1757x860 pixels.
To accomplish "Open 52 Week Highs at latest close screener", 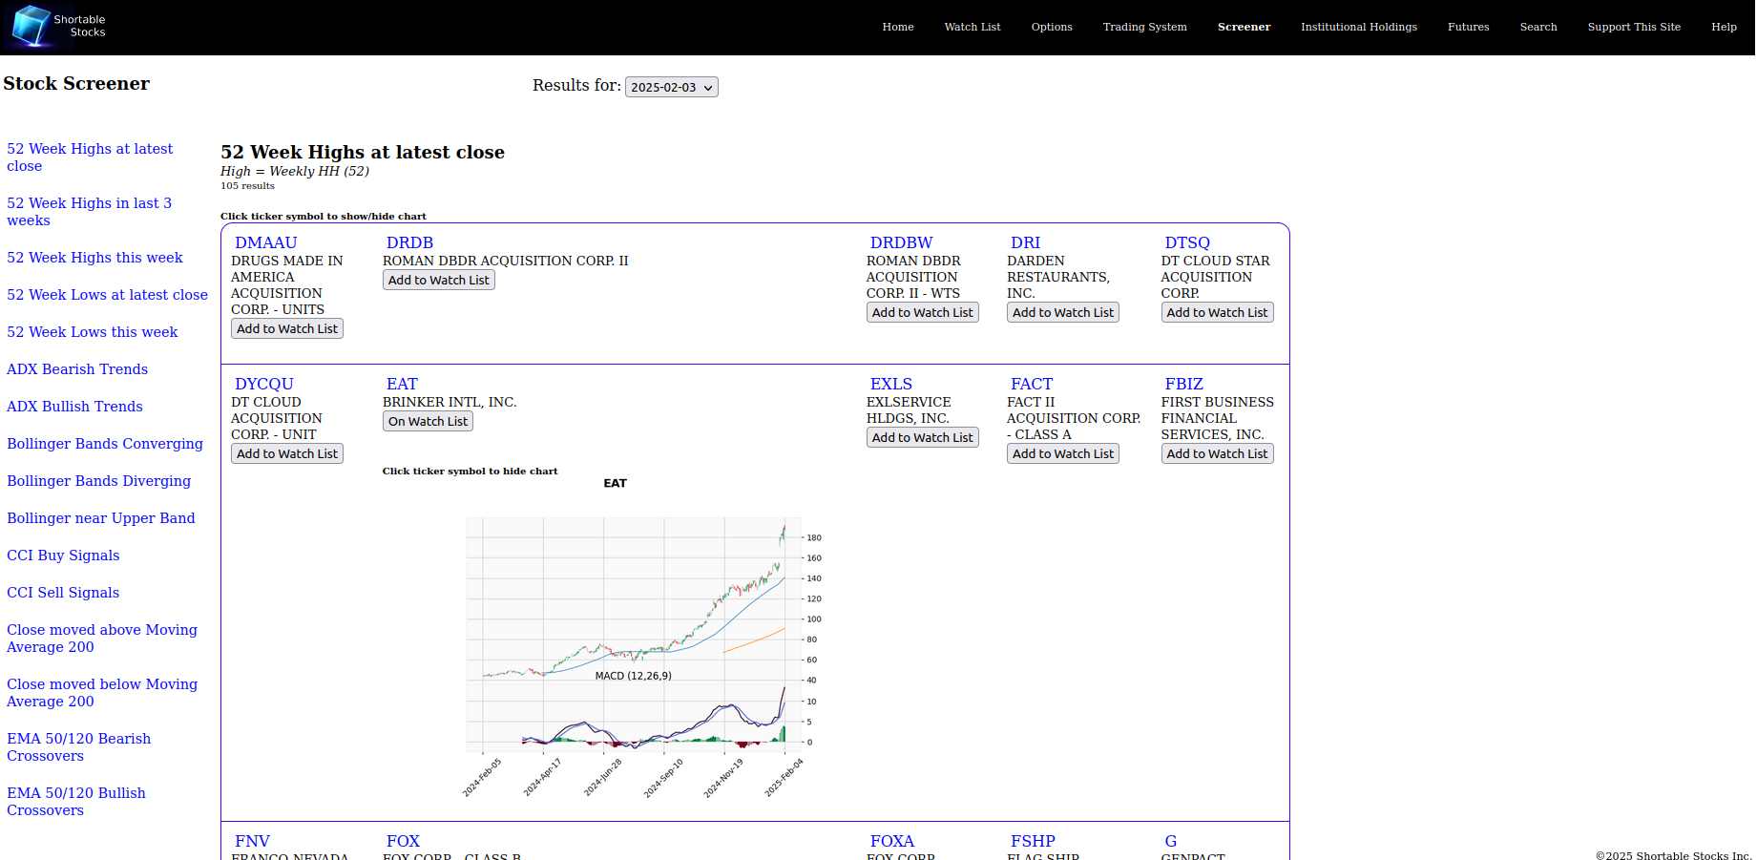I will pyautogui.click(x=90, y=157).
